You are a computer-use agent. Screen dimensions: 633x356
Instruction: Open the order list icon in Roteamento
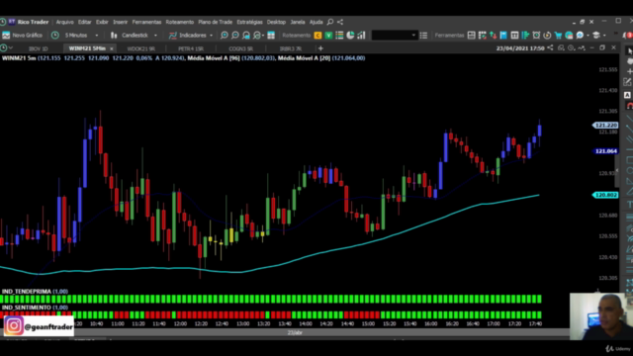click(339, 36)
